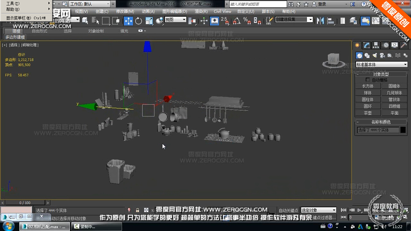This screenshot has height=231, width=411.
Task: Click the object name field 选择了 444 个实体
Action: [x=378, y=130]
